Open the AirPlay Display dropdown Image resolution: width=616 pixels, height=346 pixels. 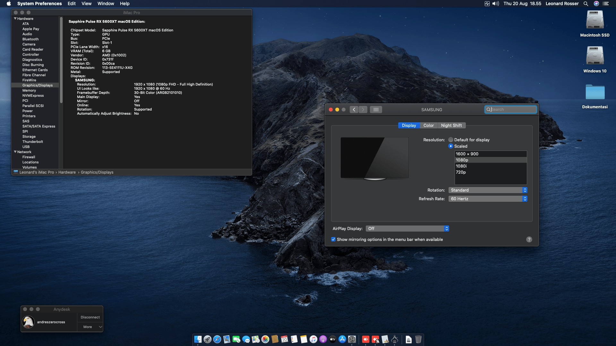tap(407, 229)
